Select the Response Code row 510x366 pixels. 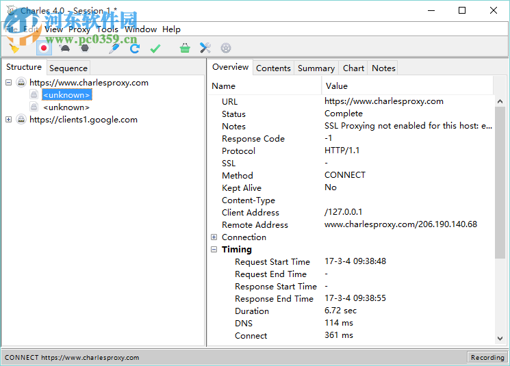351,138
